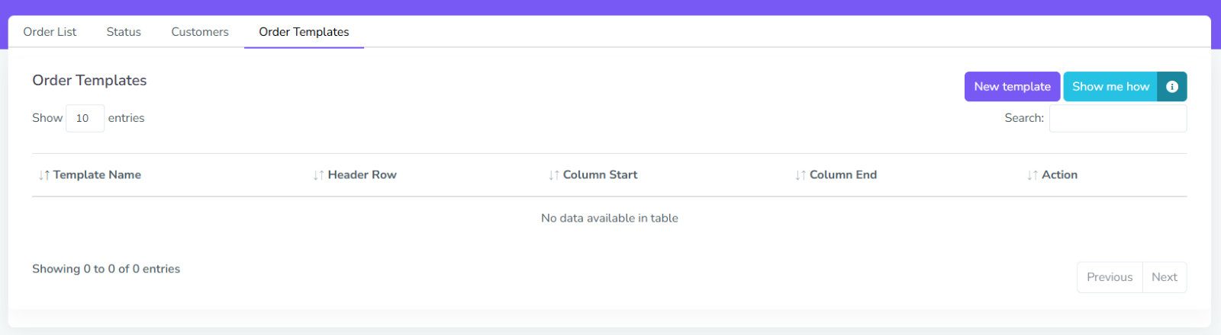1221x335 pixels.
Task: Click the 'Search:' label text
Action: click(1024, 118)
